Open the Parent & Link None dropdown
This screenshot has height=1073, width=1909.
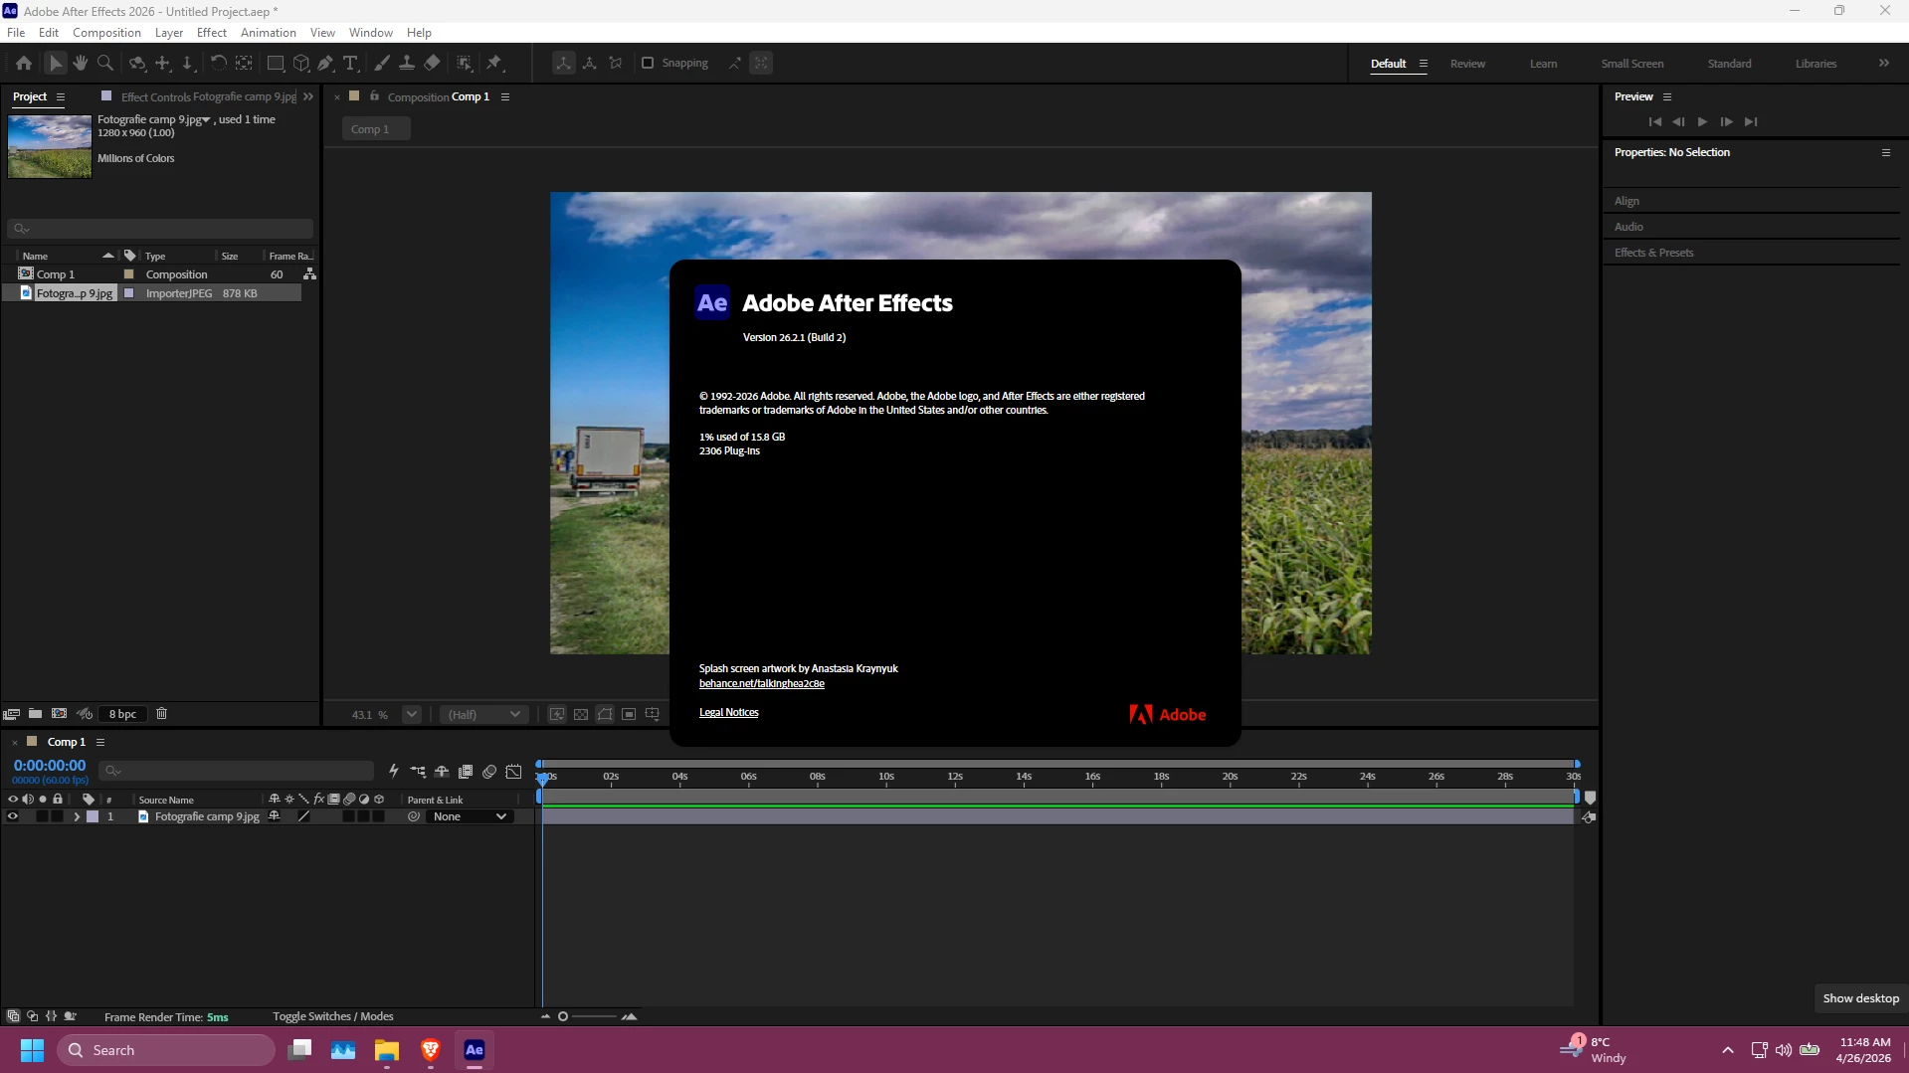pos(470,816)
